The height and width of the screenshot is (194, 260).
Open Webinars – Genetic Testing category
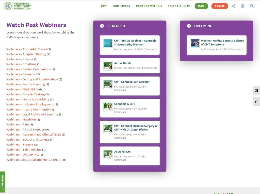coord(26,94)
